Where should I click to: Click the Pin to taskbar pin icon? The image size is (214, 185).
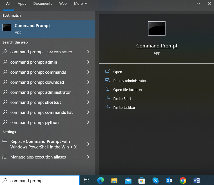coord(108,107)
